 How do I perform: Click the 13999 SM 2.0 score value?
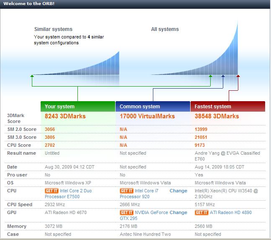(x=201, y=129)
